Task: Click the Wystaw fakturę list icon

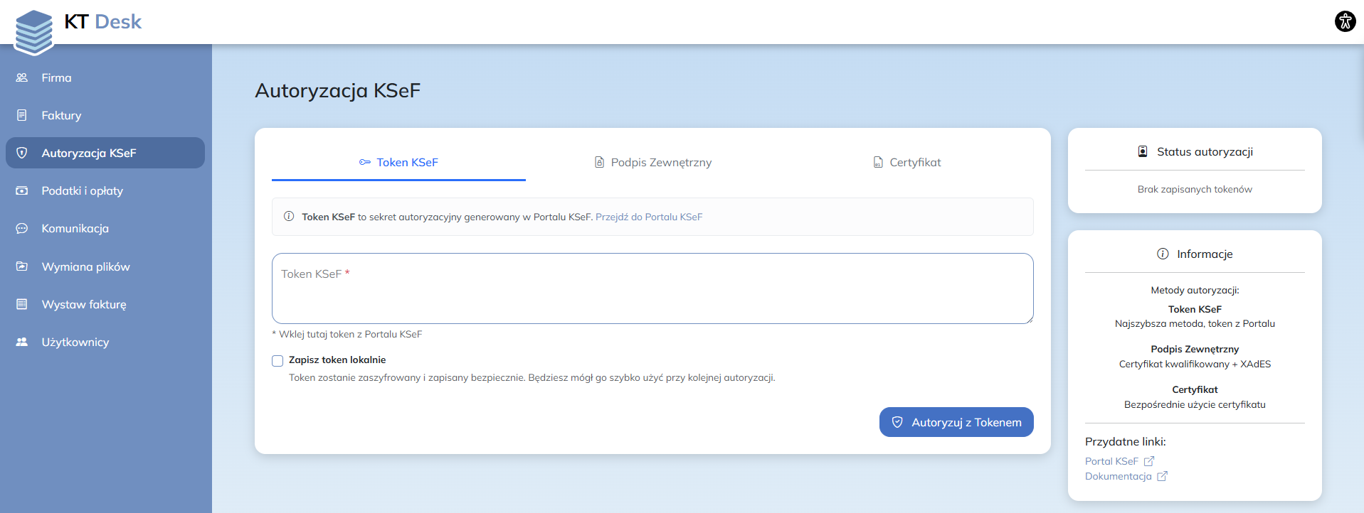Action: (22, 304)
